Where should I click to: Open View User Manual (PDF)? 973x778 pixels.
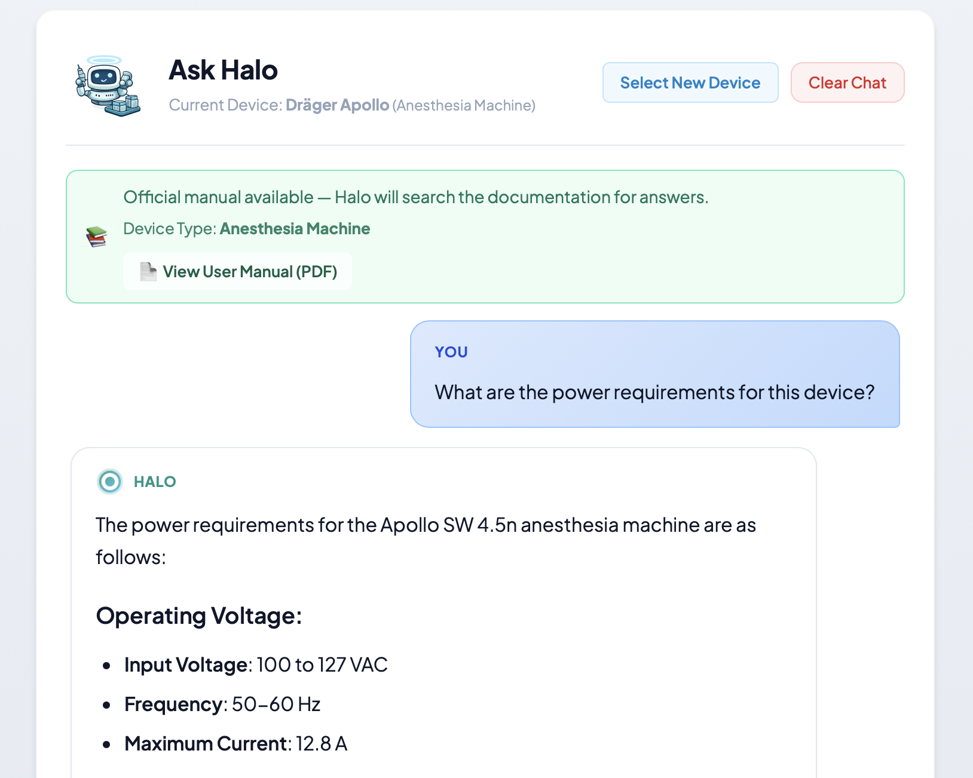(x=237, y=272)
